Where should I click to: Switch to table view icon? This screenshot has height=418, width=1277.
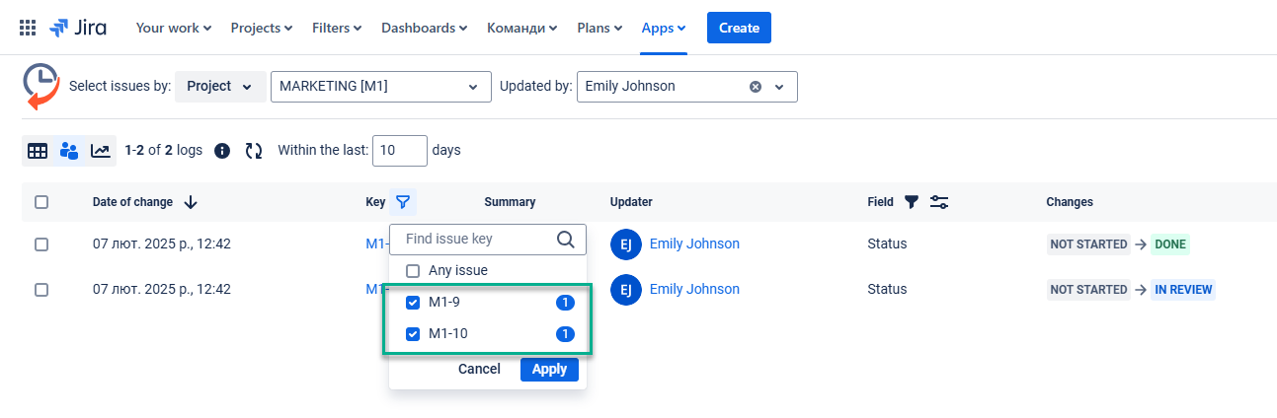point(38,151)
